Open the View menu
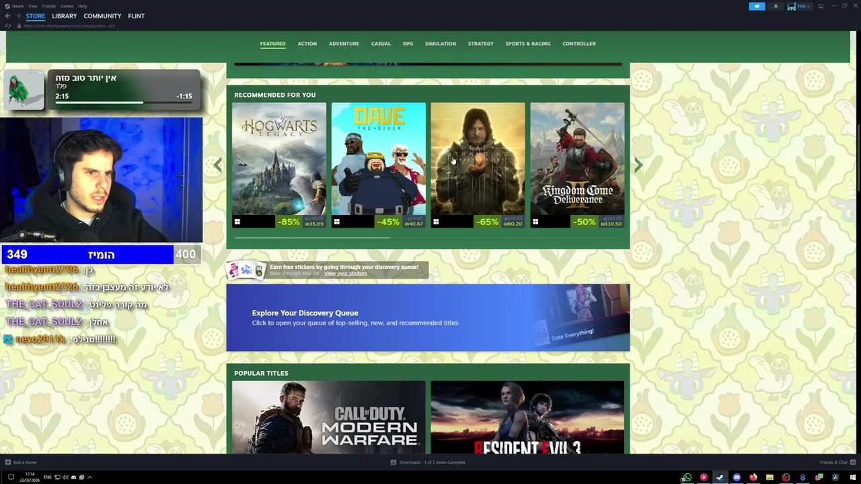 32,6
